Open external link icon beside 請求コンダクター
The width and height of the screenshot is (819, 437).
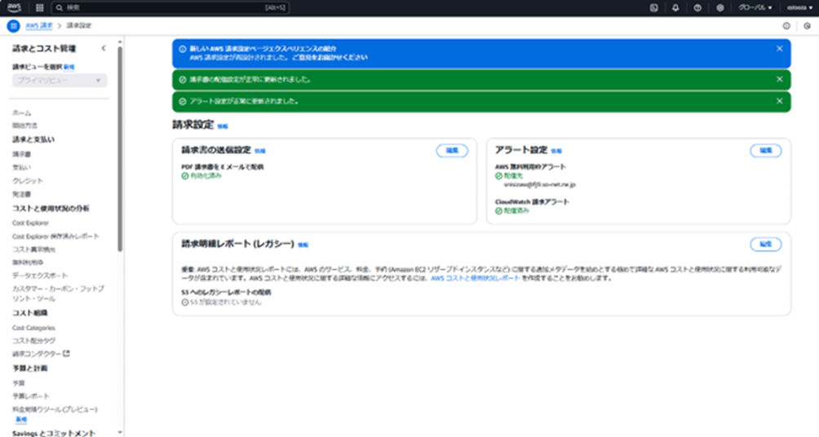tap(66, 354)
